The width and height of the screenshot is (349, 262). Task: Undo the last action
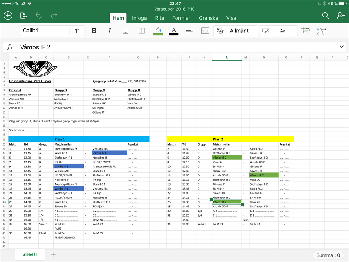coord(39,15)
